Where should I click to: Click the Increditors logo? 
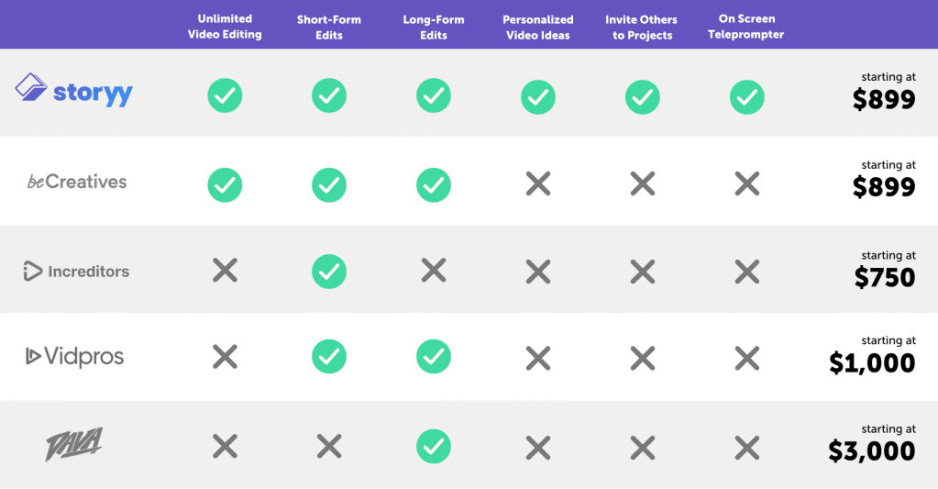tap(76, 271)
